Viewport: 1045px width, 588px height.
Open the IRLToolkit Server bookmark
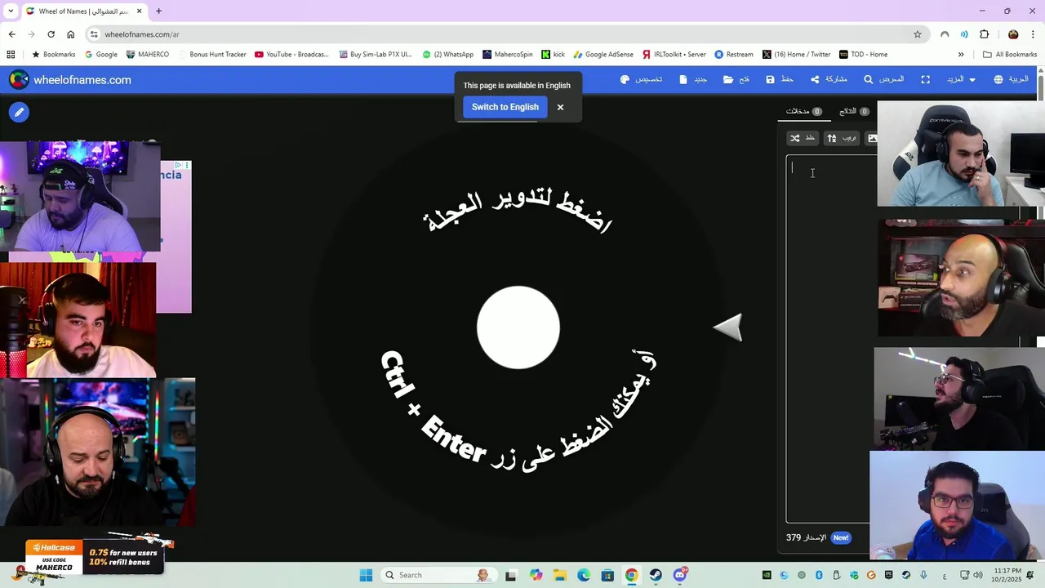[674, 55]
